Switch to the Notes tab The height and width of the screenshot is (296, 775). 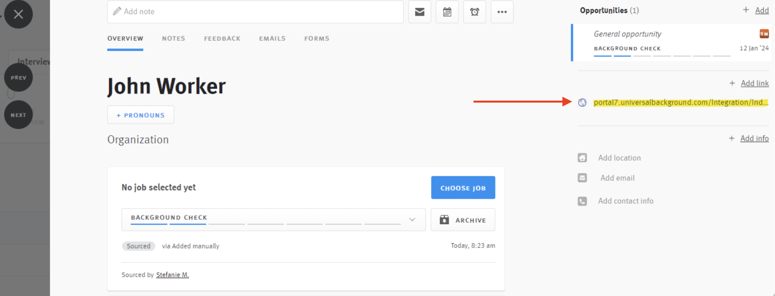point(173,39)
